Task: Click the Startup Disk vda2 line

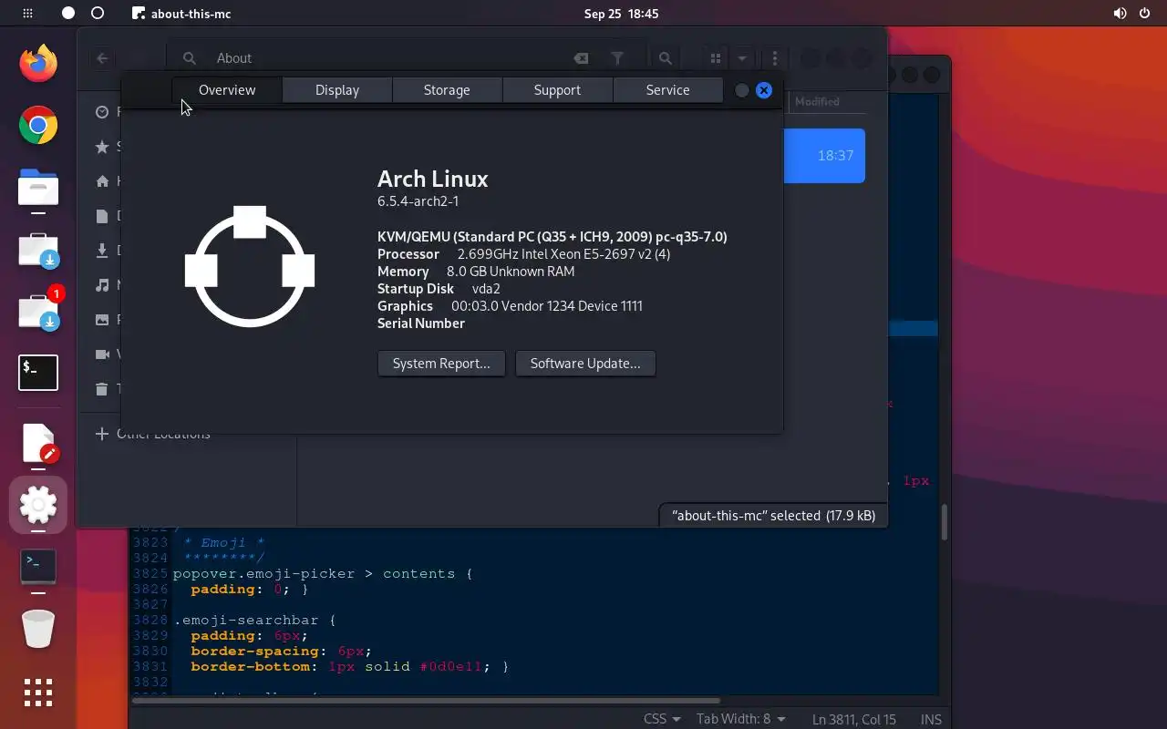Action: pos(439,289)
